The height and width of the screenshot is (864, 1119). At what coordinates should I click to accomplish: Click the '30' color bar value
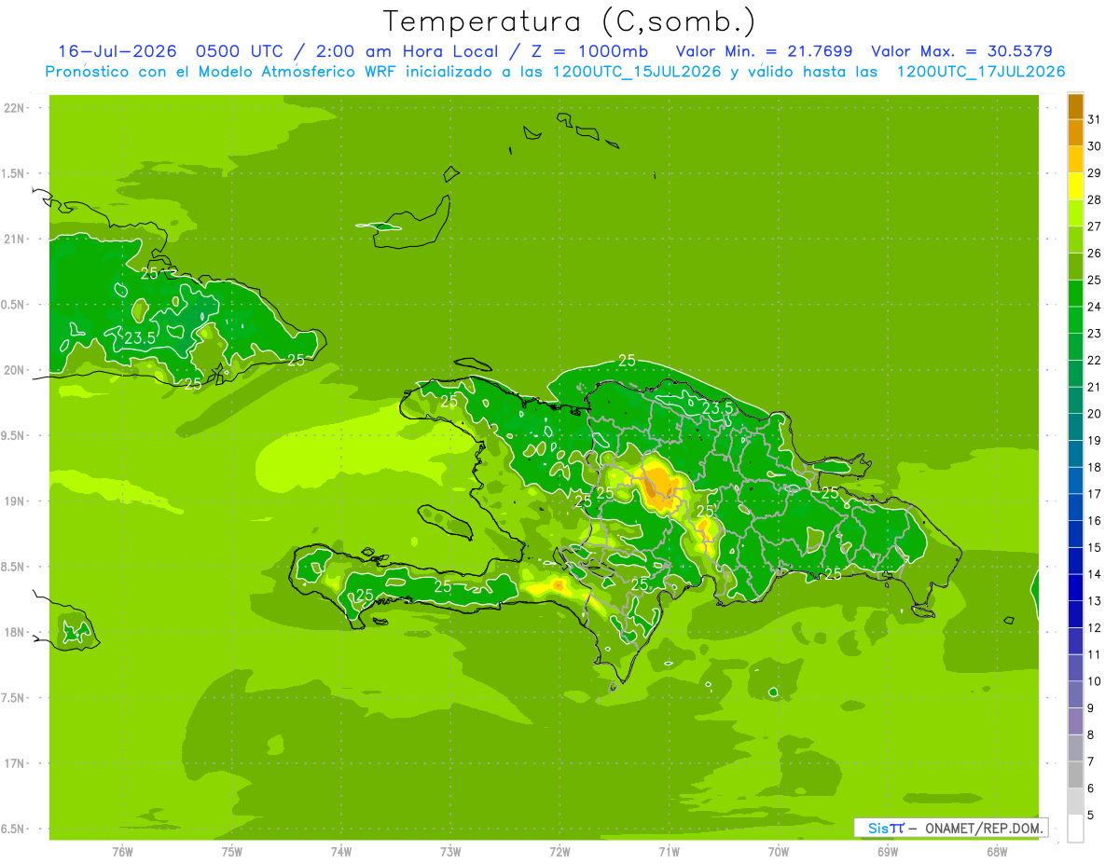1095,146
